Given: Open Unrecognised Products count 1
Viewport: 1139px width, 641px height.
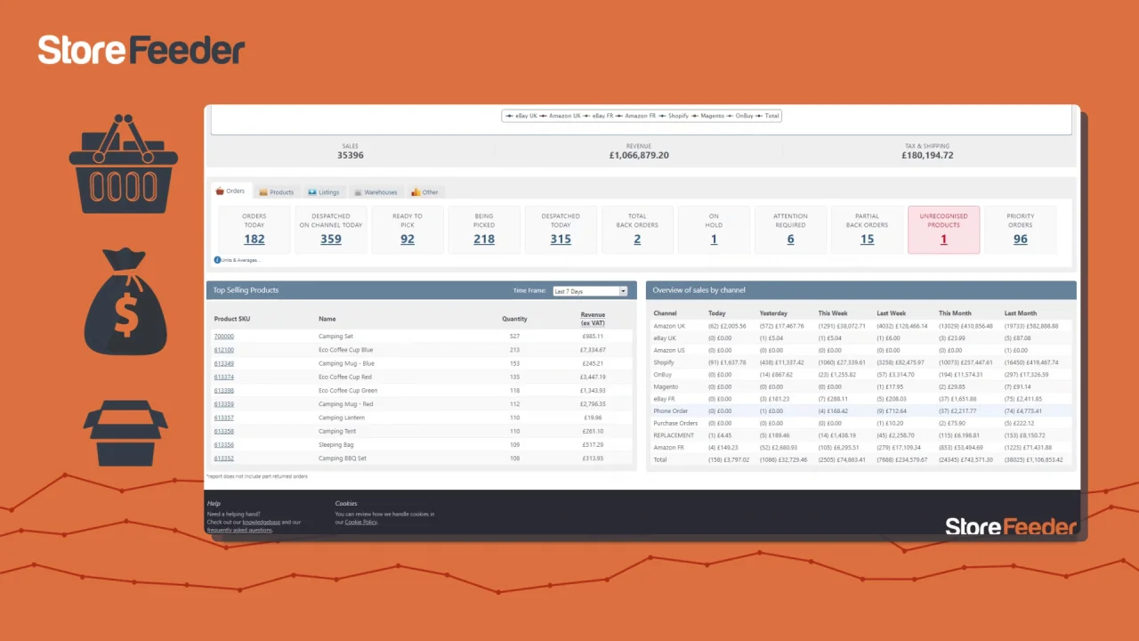Looking at the screenshot, I should point(943,239).
